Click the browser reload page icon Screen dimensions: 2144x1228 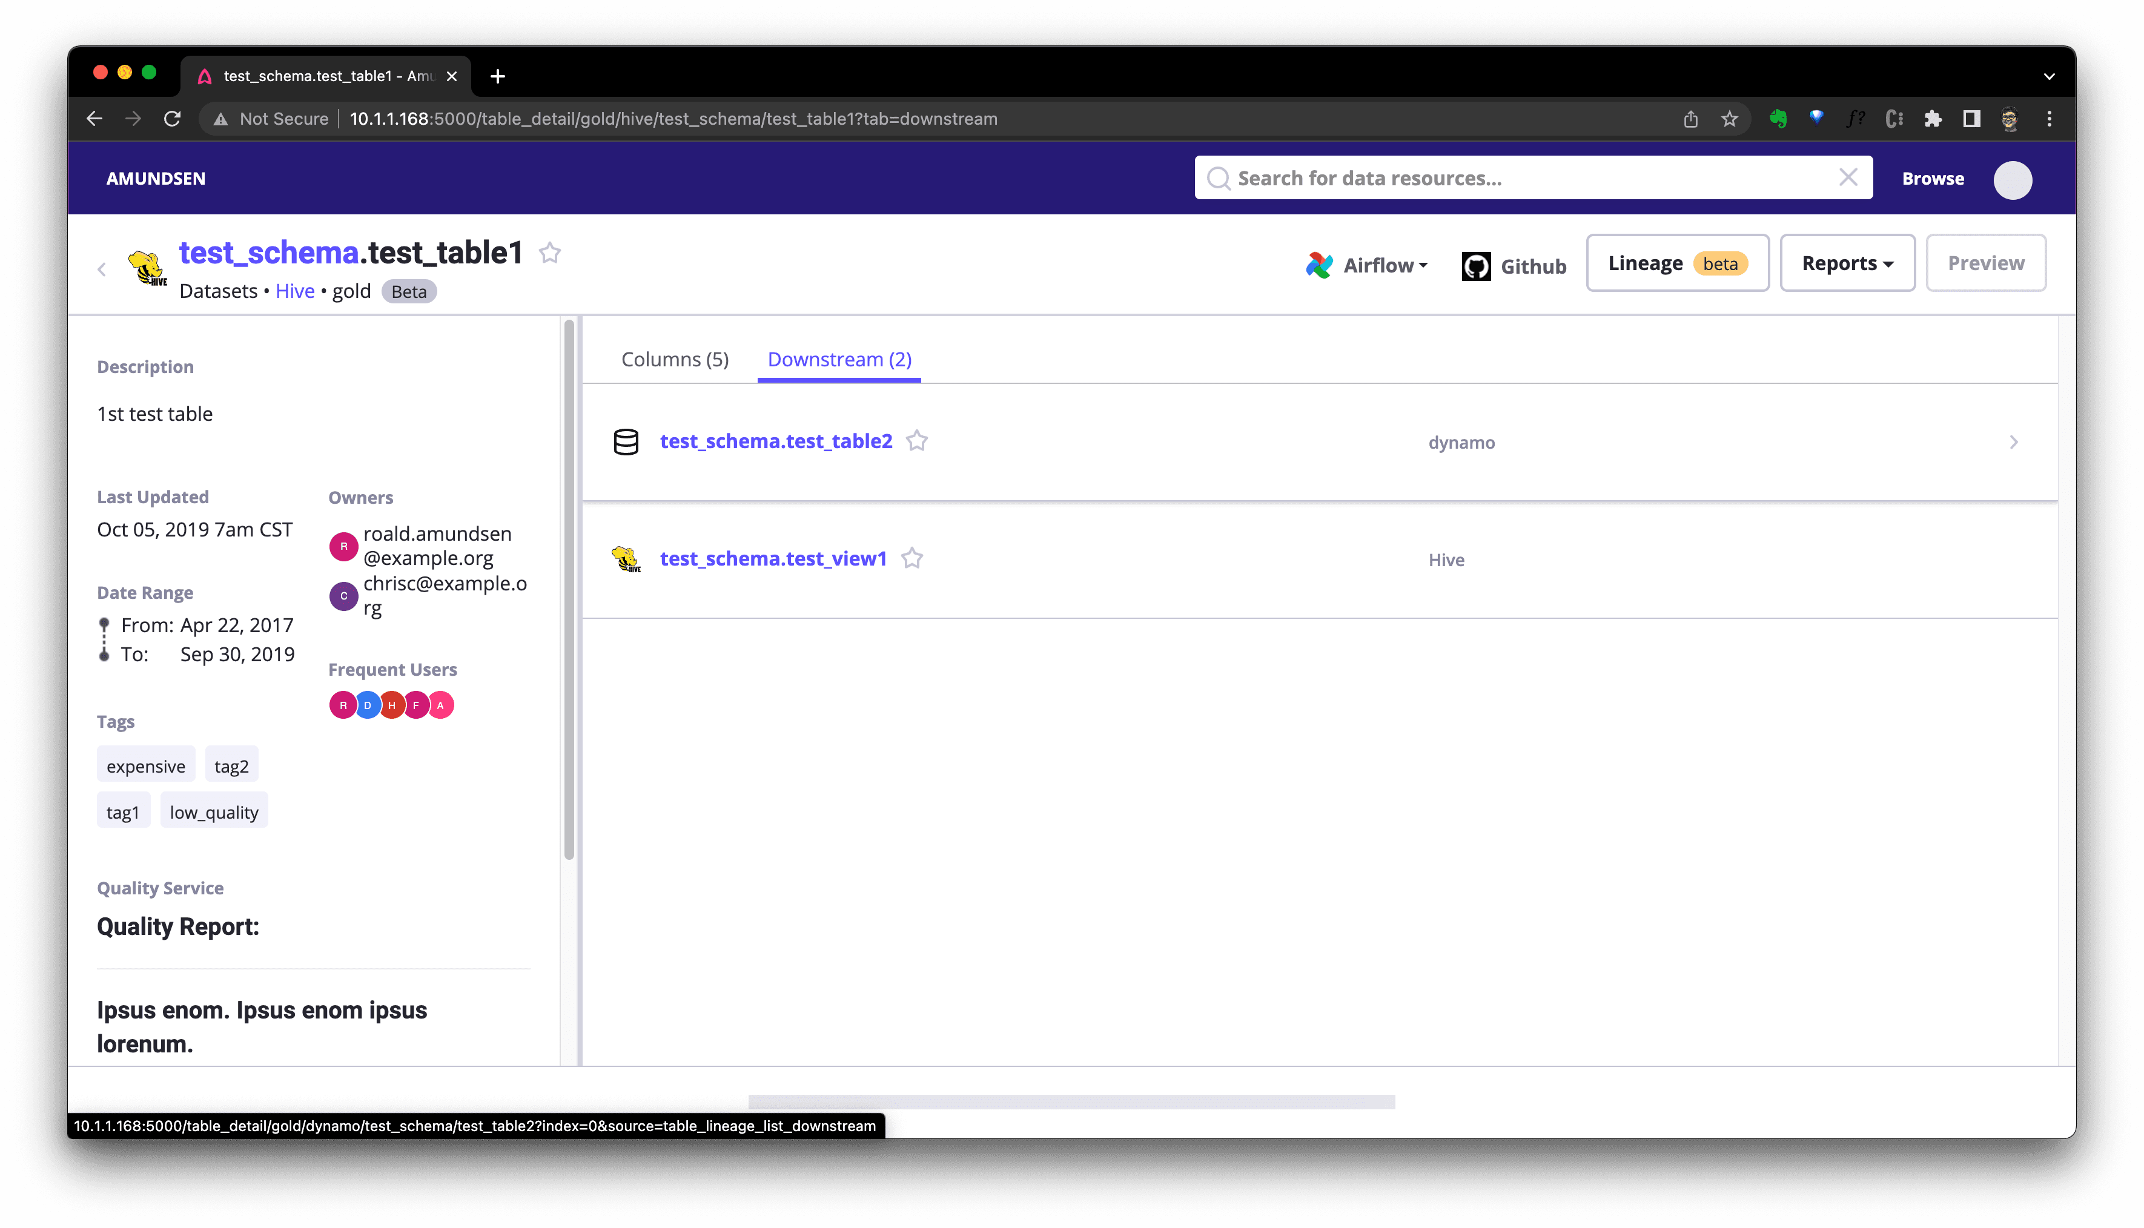172,119
